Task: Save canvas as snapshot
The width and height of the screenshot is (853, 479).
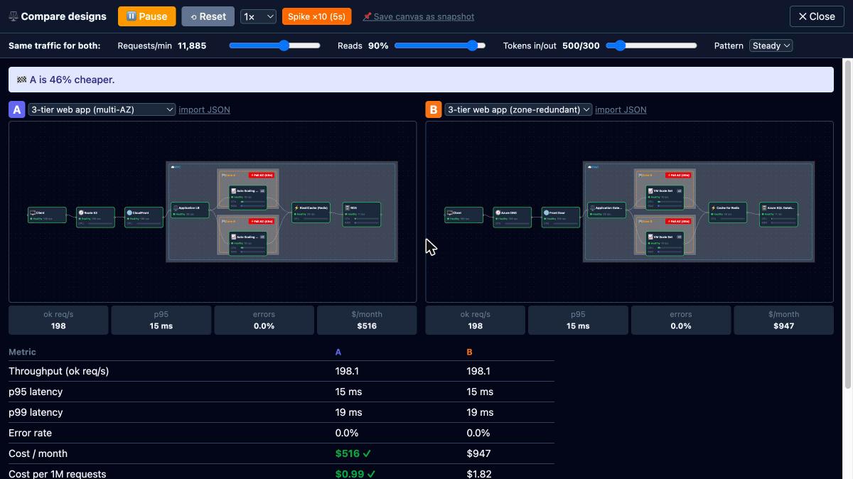Action: point(418,16)
